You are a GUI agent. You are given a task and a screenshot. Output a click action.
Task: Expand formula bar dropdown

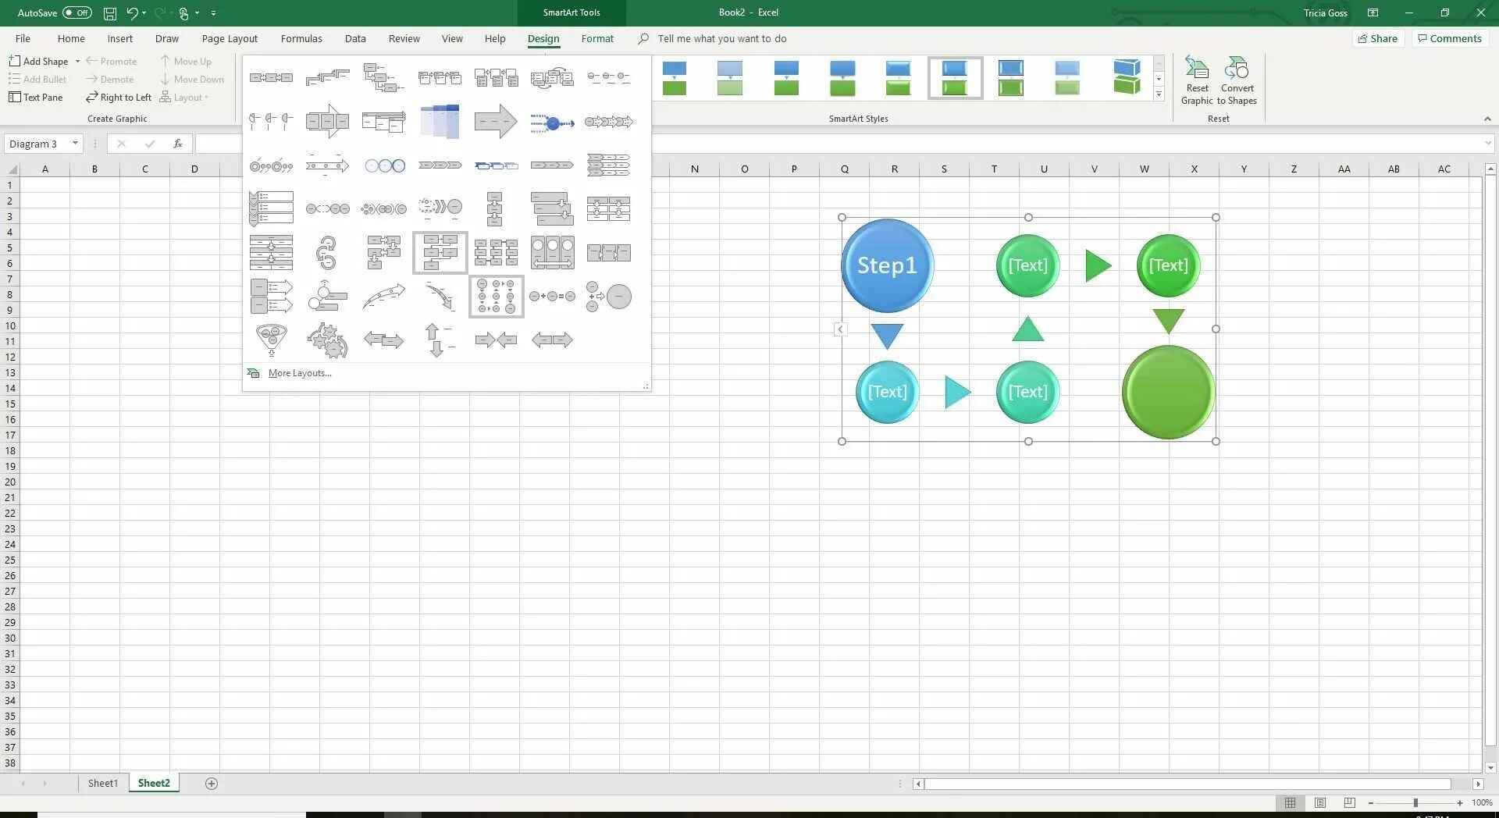tap(1488, 144)
